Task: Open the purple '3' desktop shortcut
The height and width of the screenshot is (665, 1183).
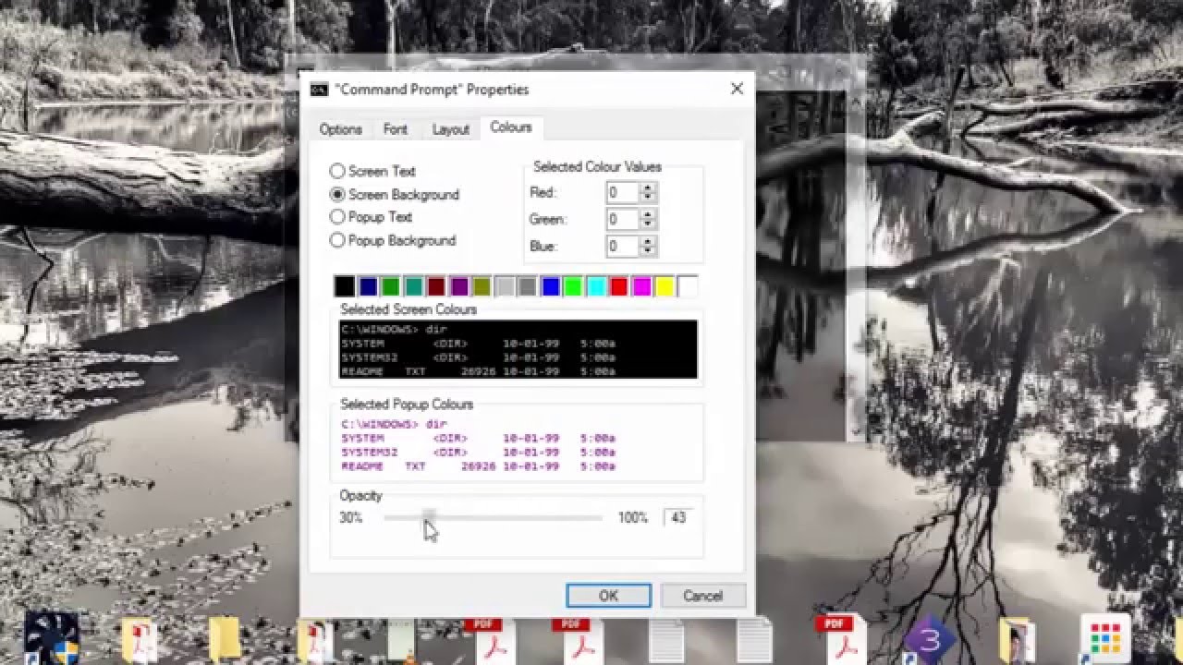Action: coord(929,640)
